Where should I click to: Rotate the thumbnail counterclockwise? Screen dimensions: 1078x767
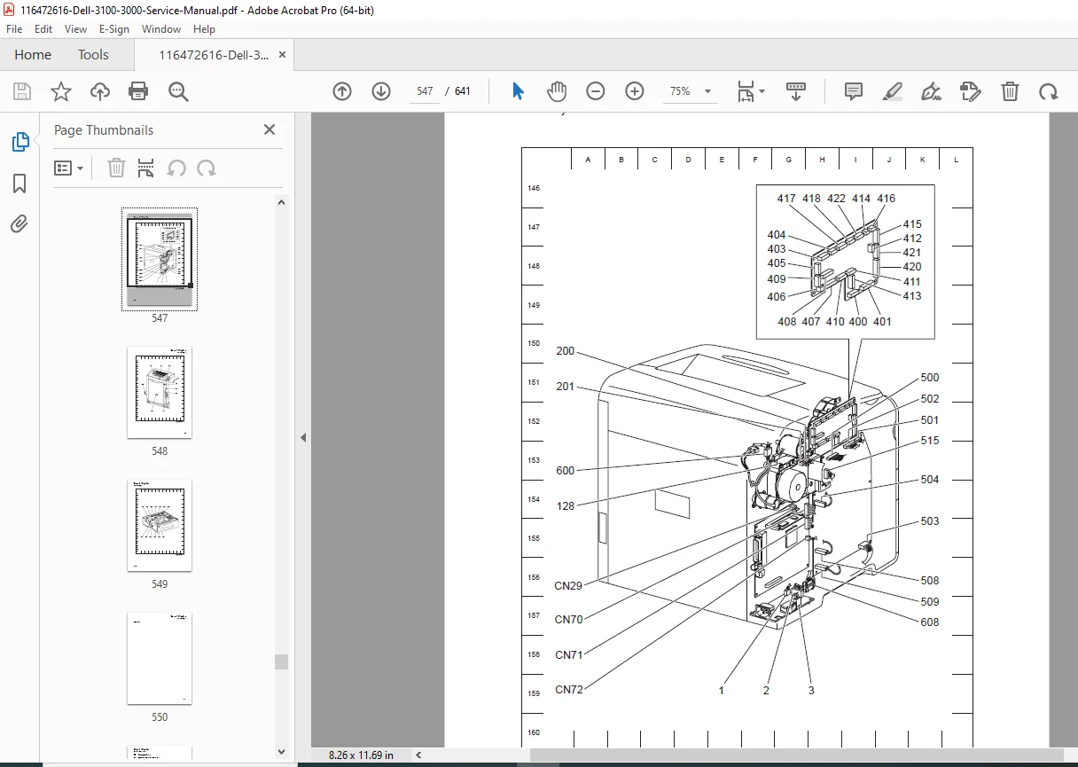tap(176, 168)
